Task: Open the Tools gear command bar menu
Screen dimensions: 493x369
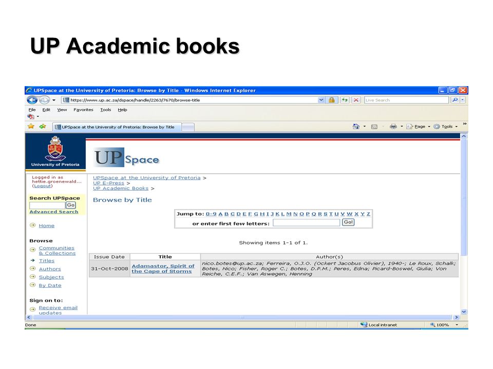Action: (x=445, y=127)
